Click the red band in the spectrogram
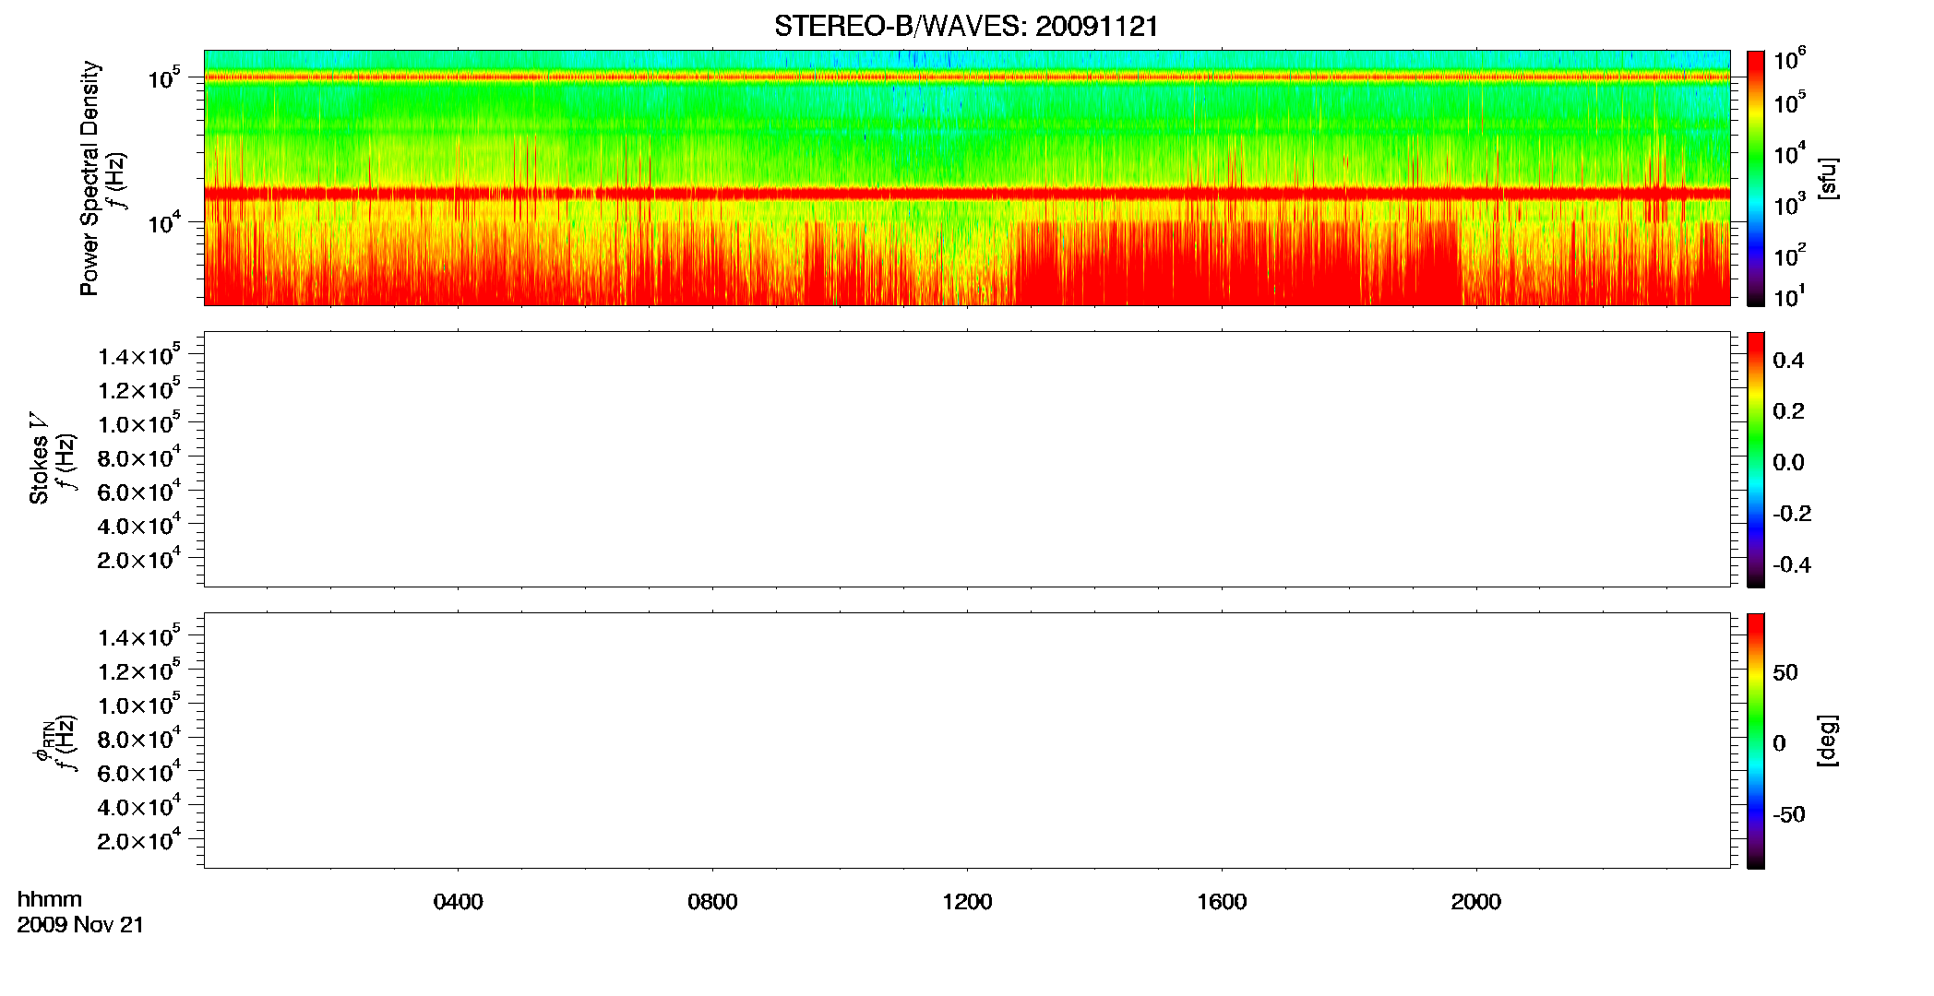 point(967,194)
